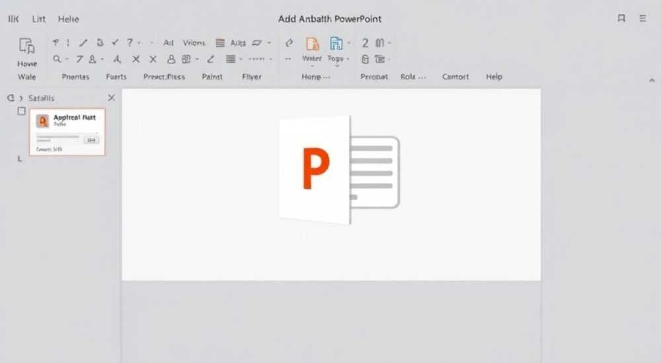
Task: Select the Applreal Fuat slide thumbnail
Action: click(x=67, y=132)
